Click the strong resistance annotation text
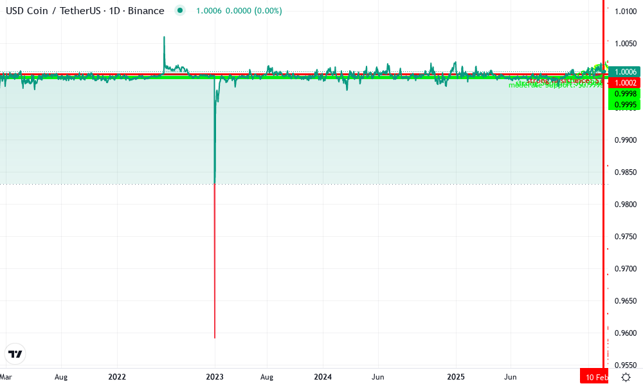 (561, 80)
